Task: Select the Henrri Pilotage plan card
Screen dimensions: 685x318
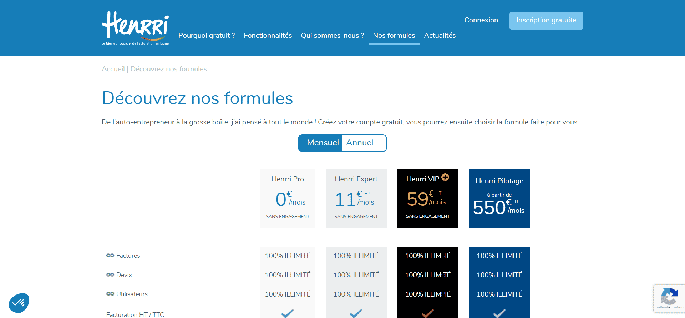Action: pyautogui.click(x=499, y=198)
